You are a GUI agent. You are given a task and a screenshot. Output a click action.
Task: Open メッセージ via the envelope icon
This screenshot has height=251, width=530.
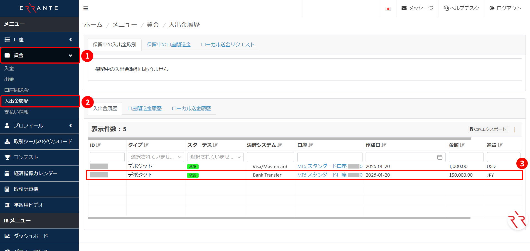(x=404, y=8)
